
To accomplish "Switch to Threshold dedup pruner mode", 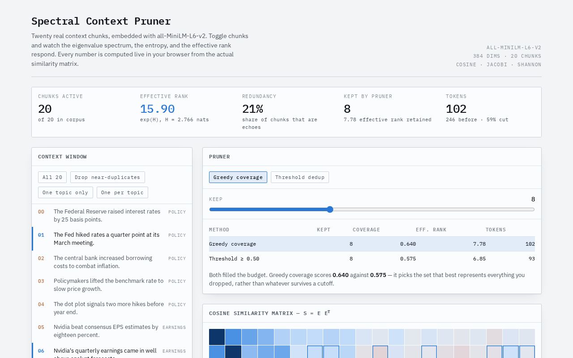I will 300,177.
